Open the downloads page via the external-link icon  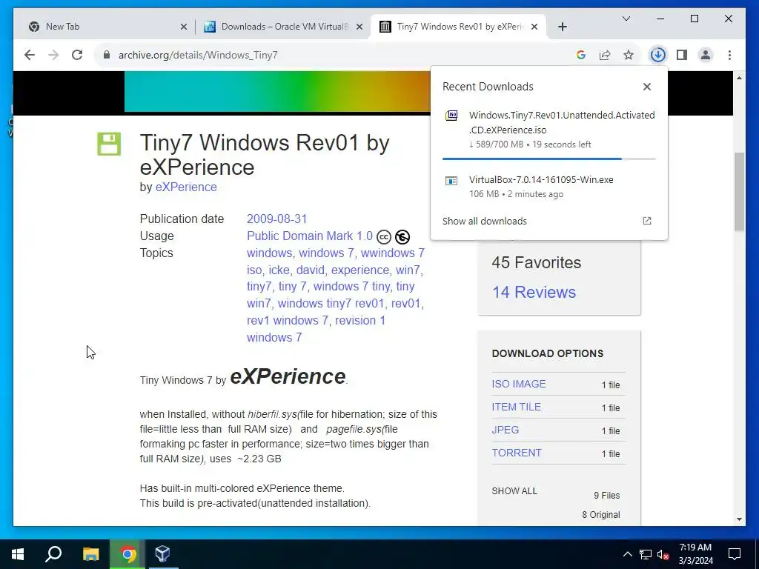coord(646,221)
